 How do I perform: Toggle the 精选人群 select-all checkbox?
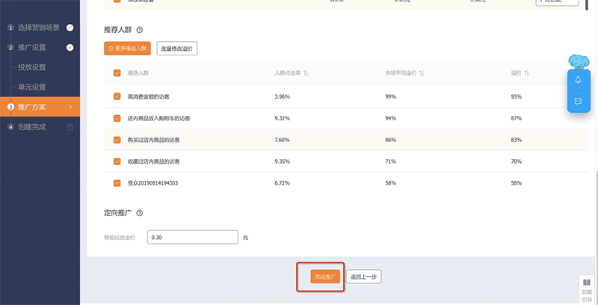click(117, 73)
